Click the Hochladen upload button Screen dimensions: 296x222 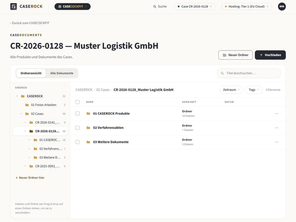[x=270, y=55]
